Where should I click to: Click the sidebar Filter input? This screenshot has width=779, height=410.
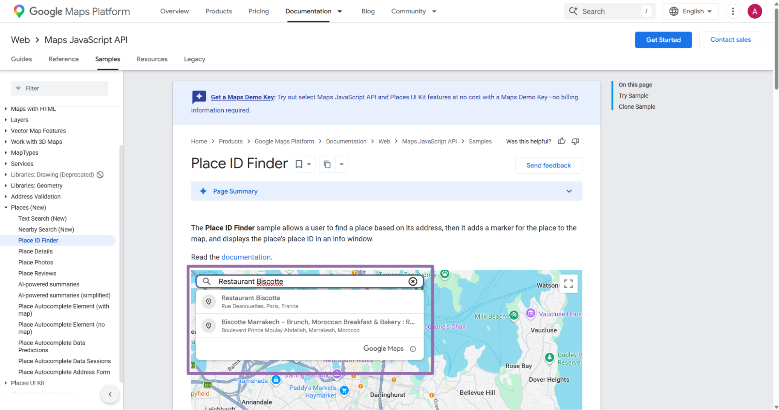coord(60,88)
